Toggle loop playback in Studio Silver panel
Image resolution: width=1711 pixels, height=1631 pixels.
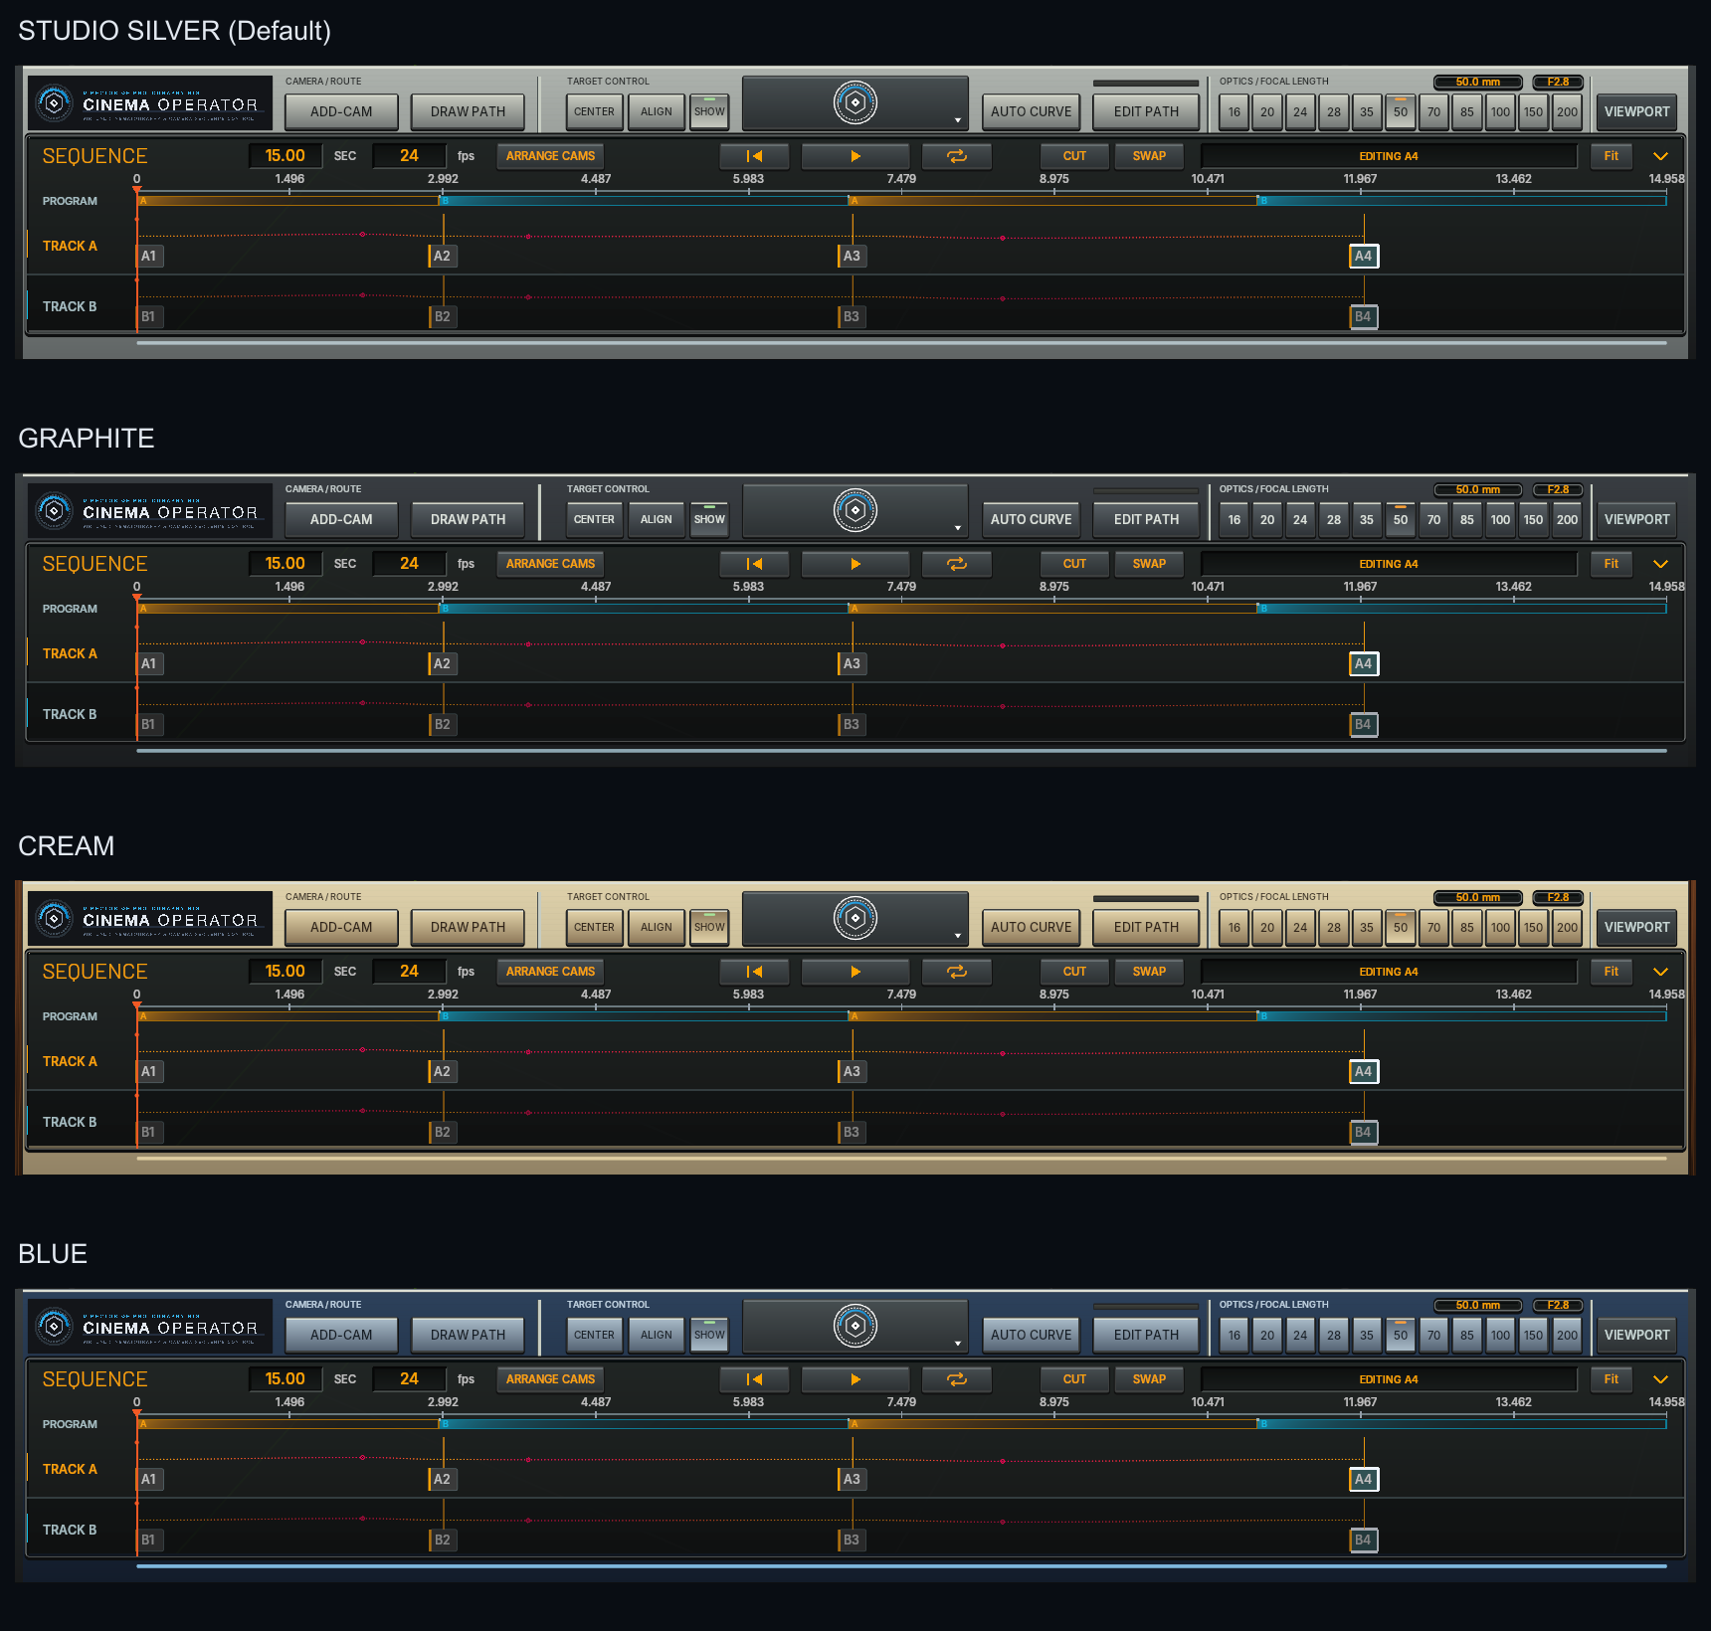coord(957,156)
